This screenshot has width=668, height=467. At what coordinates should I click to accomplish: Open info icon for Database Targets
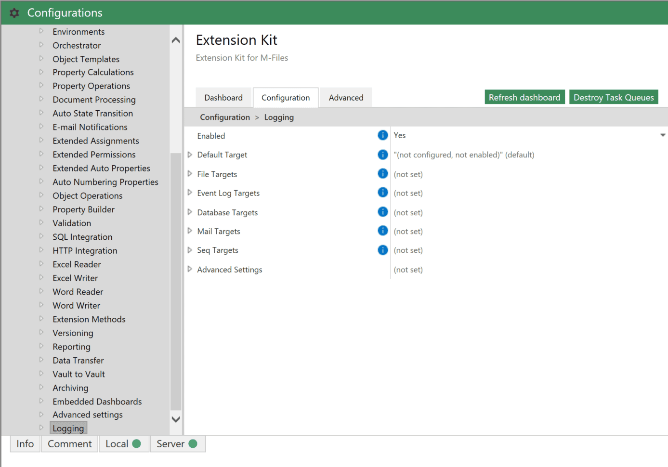coord(383,212)
